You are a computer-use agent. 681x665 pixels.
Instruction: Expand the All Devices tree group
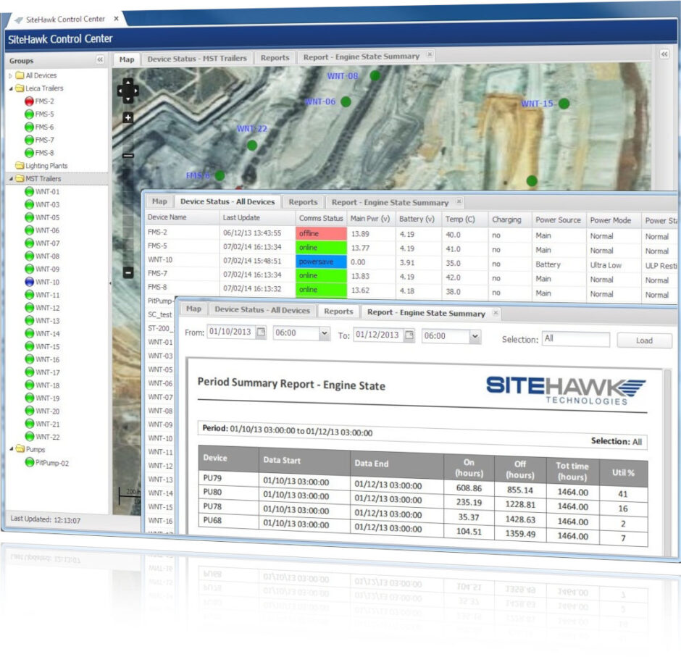click(x=10, y=75)
